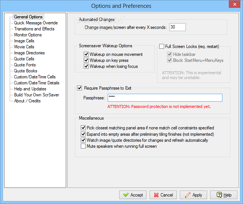Go to Monitor Options

click(28, 35)
